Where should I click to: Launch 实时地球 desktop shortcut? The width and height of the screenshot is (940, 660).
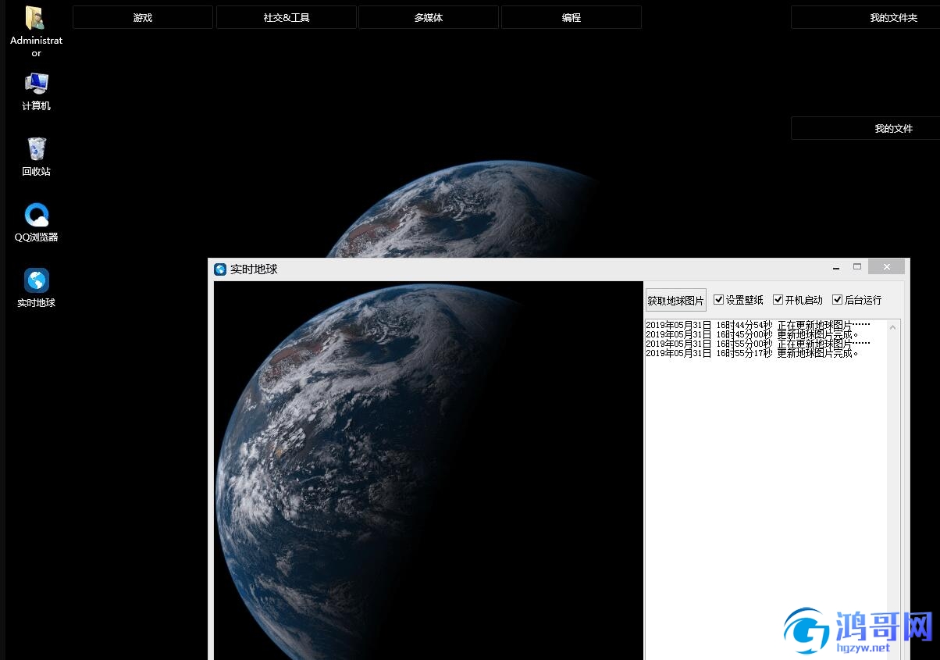coord(36,288)
